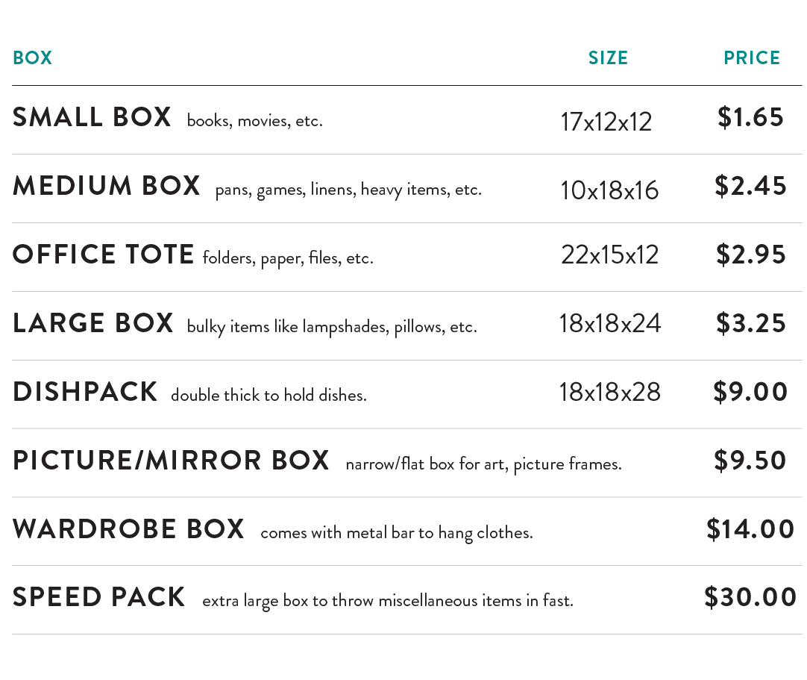807x680 pixels.
Task: Click the $30.00 speed pack price
Action: (x=751, y=597)
